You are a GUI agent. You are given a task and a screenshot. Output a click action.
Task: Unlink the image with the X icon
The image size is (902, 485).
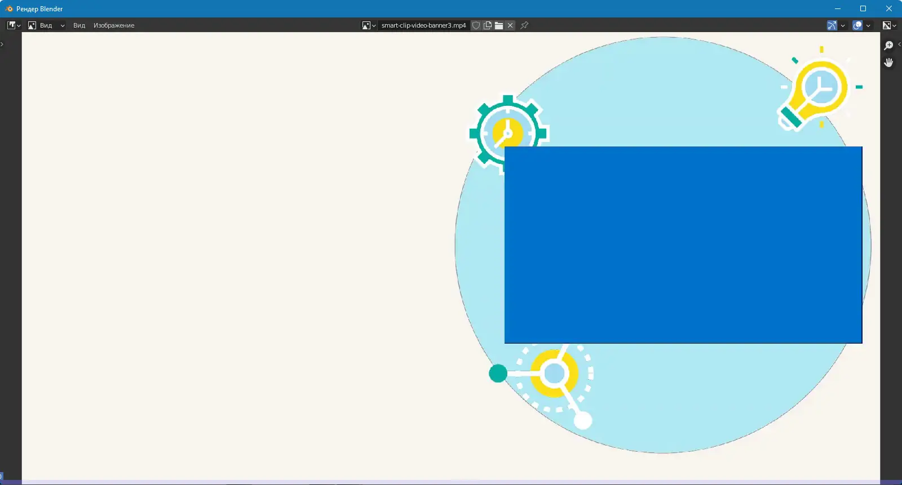point(510,25)
